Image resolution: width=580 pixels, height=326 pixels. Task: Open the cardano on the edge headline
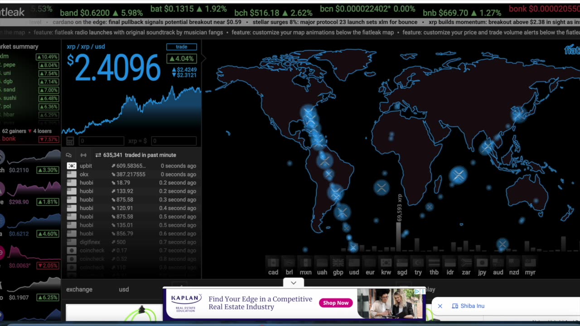tap(147, 22)
